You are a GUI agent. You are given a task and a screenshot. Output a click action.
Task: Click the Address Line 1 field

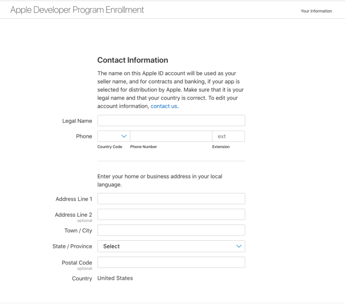(171, 198)
